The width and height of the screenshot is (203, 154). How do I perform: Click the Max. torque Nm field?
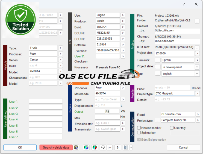click(x=107, y=117)
